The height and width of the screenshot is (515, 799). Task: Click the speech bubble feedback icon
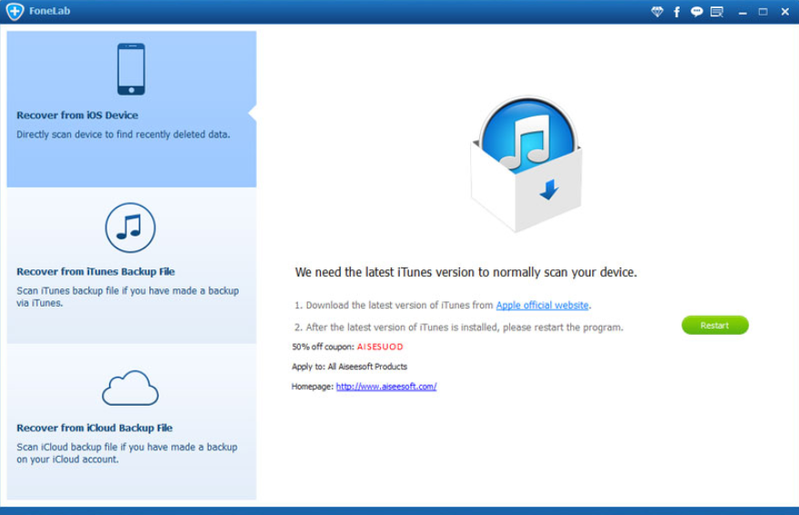click(697, 12)
